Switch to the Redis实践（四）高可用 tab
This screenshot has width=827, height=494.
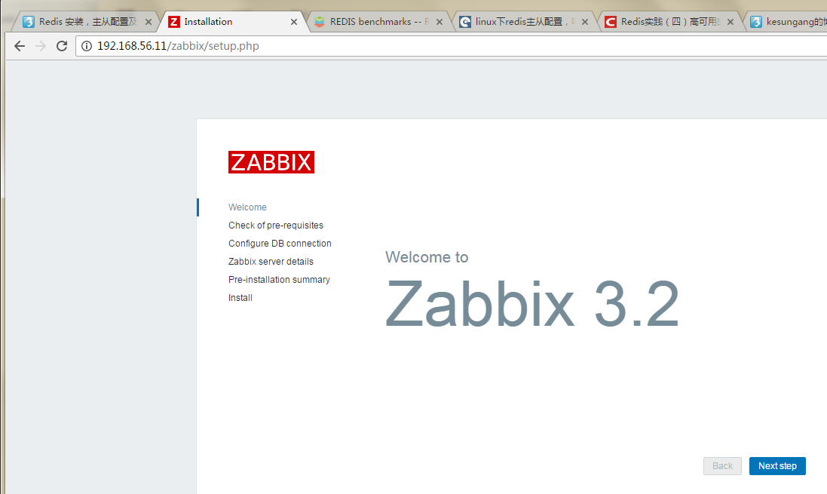(x=670, y=22)
